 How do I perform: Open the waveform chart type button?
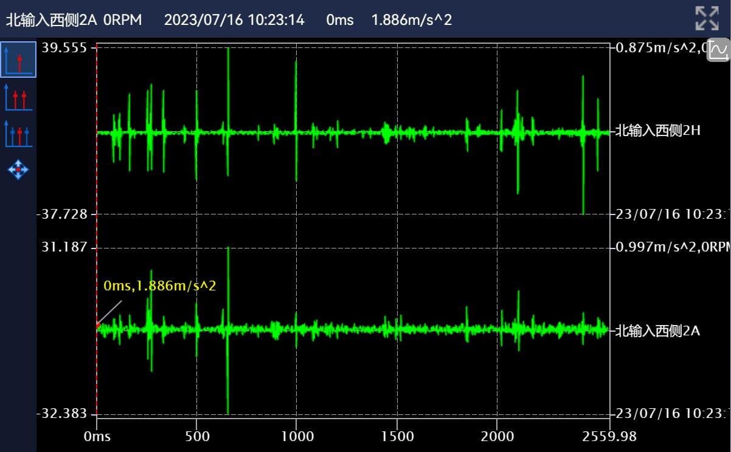pos(718,50)
